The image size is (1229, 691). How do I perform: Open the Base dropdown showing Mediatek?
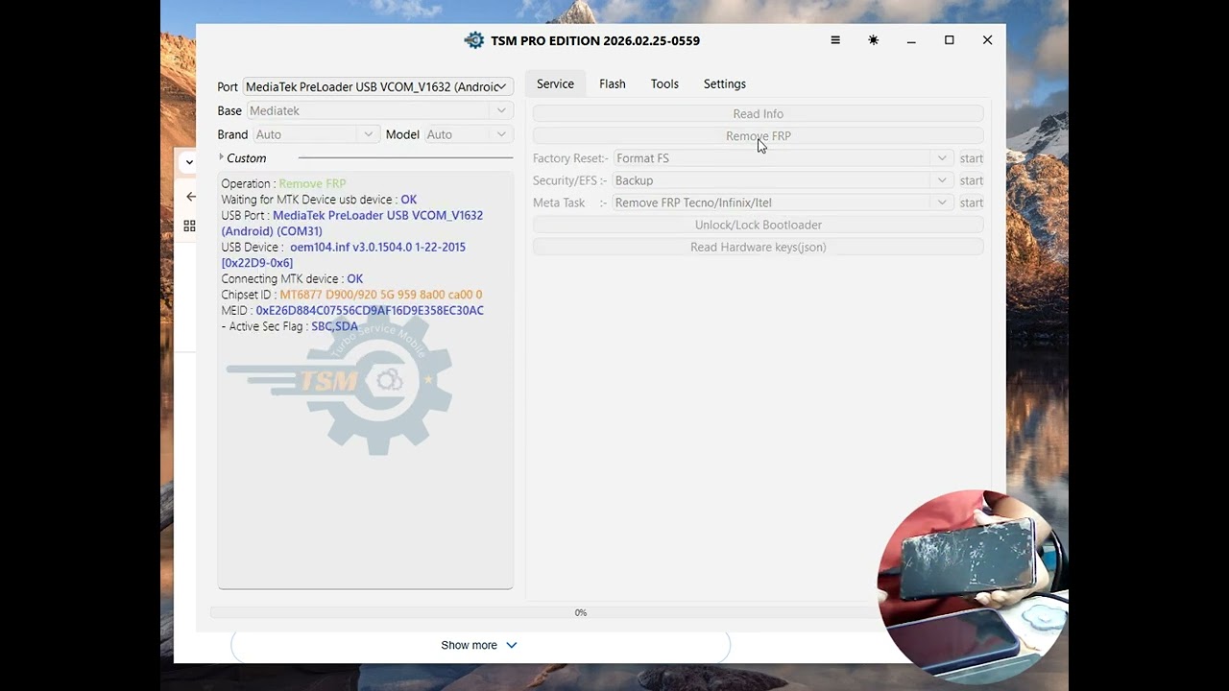tap(378, 110)
